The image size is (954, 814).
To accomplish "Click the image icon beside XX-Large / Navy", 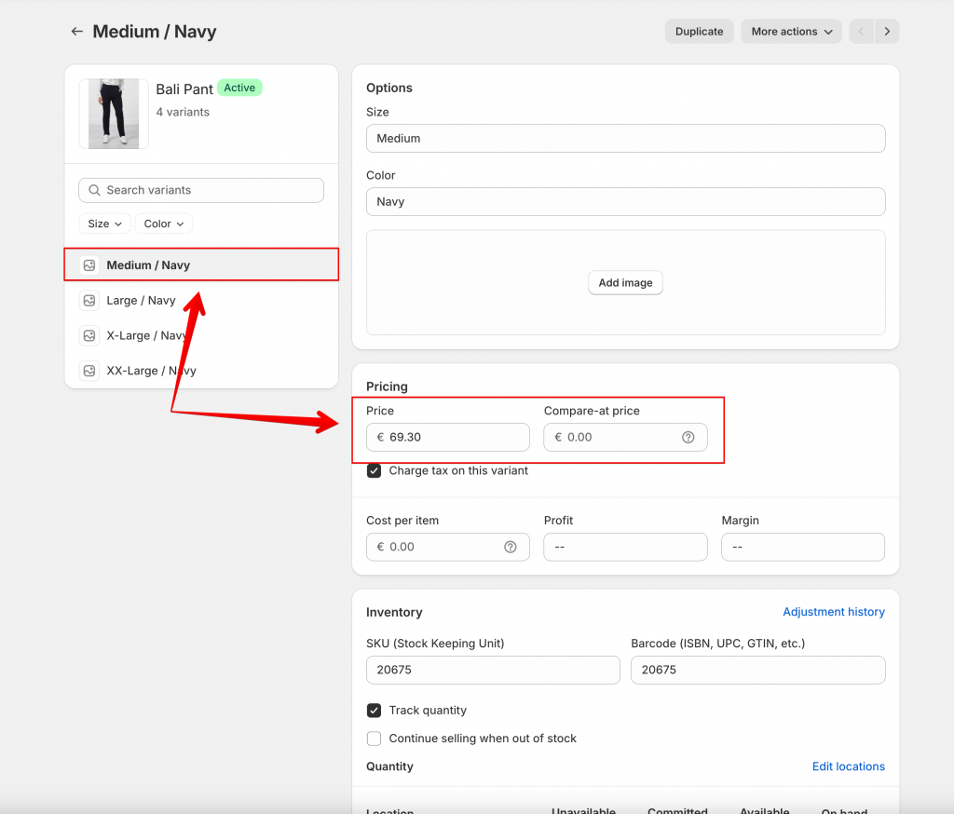I will (x=89, y=371).
